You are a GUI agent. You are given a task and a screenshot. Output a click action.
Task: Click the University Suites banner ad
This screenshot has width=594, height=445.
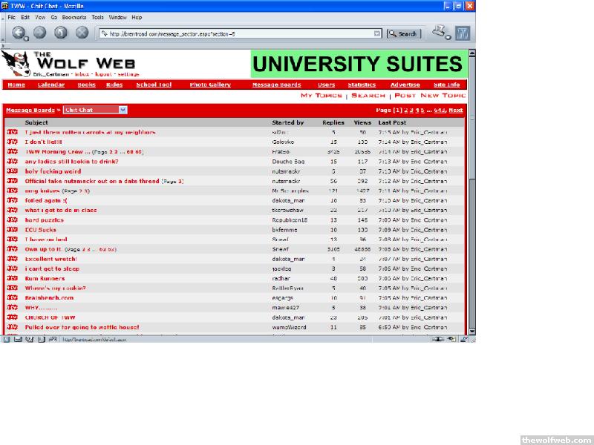tap(359, 64)
